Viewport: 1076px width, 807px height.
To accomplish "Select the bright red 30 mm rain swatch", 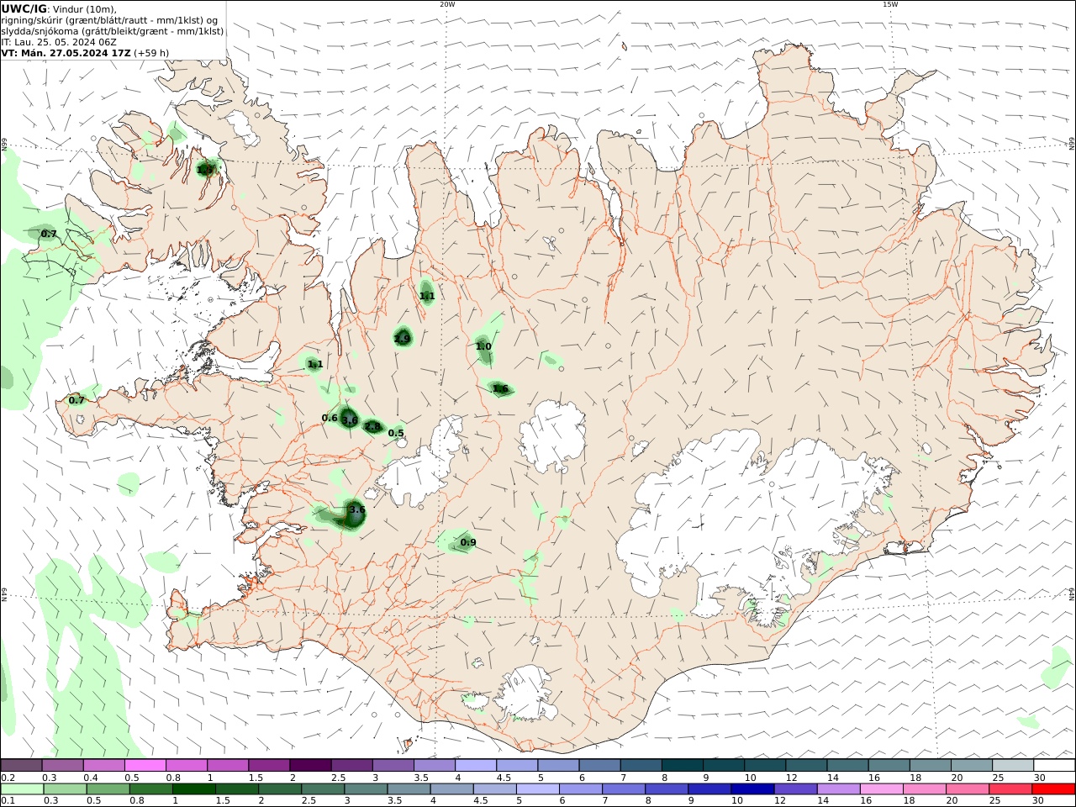I will [1054, 789].
